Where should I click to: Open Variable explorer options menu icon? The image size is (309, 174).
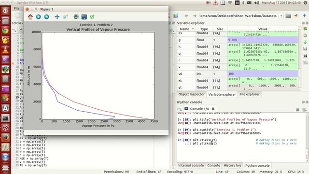coord(305,63)
